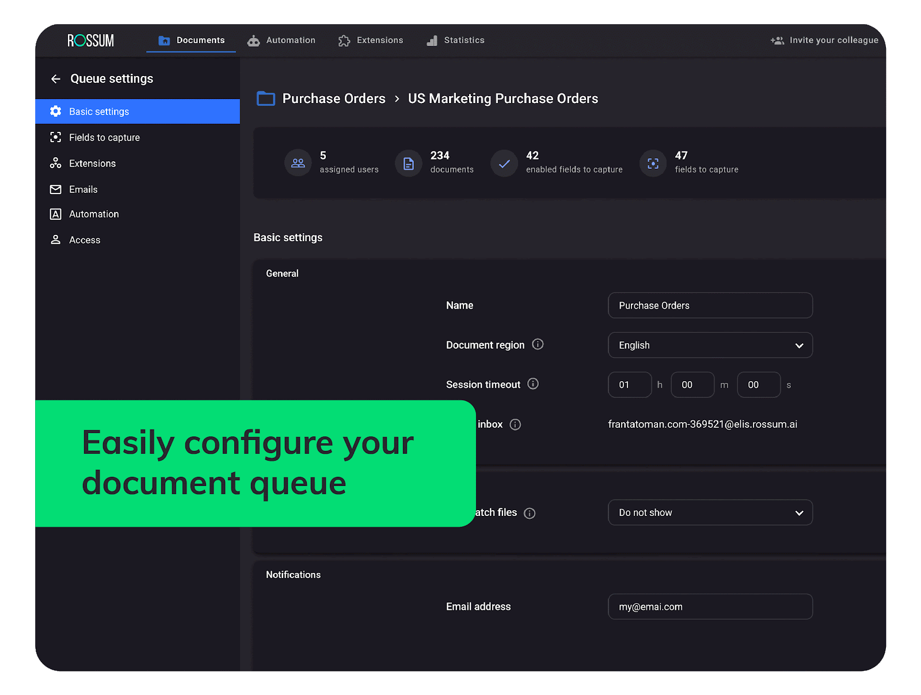Click the Access person icon
This screenshot has height=695, width=921.
pos(56,240)
